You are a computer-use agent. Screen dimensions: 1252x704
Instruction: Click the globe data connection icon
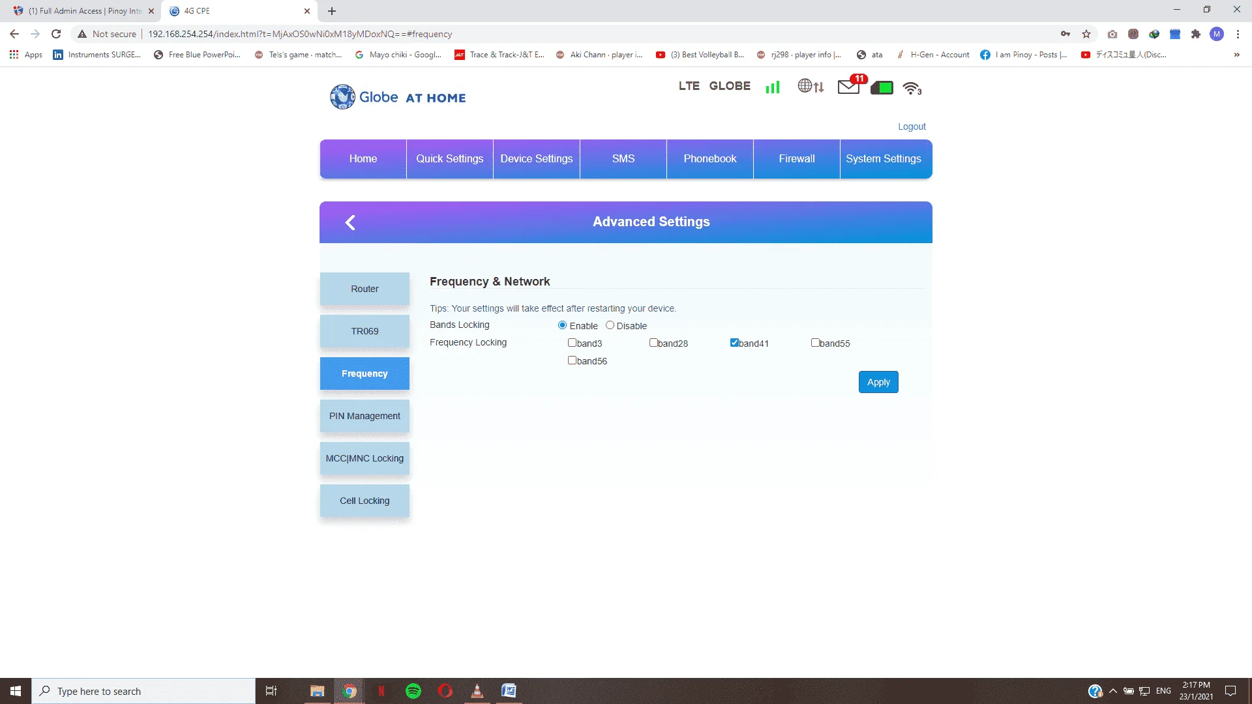click(811, 86)
